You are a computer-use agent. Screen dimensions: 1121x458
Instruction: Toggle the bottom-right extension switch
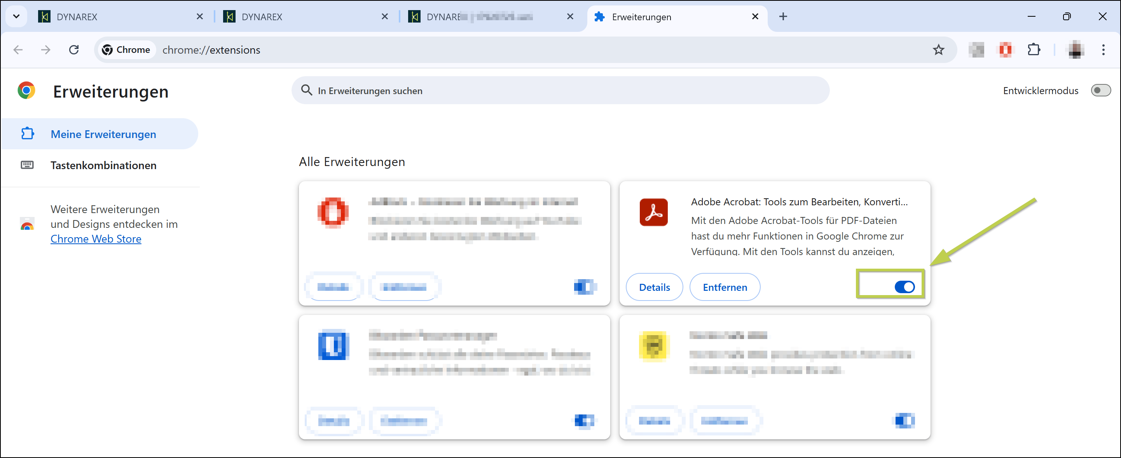coord(904,421)
